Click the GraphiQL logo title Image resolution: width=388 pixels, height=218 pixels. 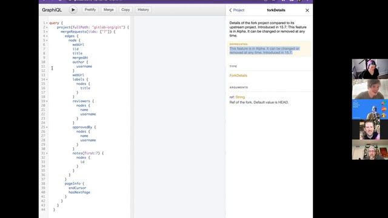52,10
